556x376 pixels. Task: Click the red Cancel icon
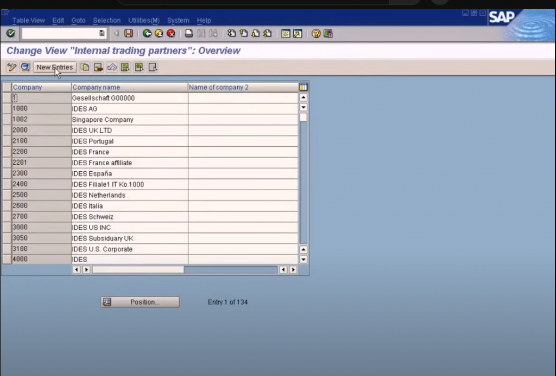[171, 33]
